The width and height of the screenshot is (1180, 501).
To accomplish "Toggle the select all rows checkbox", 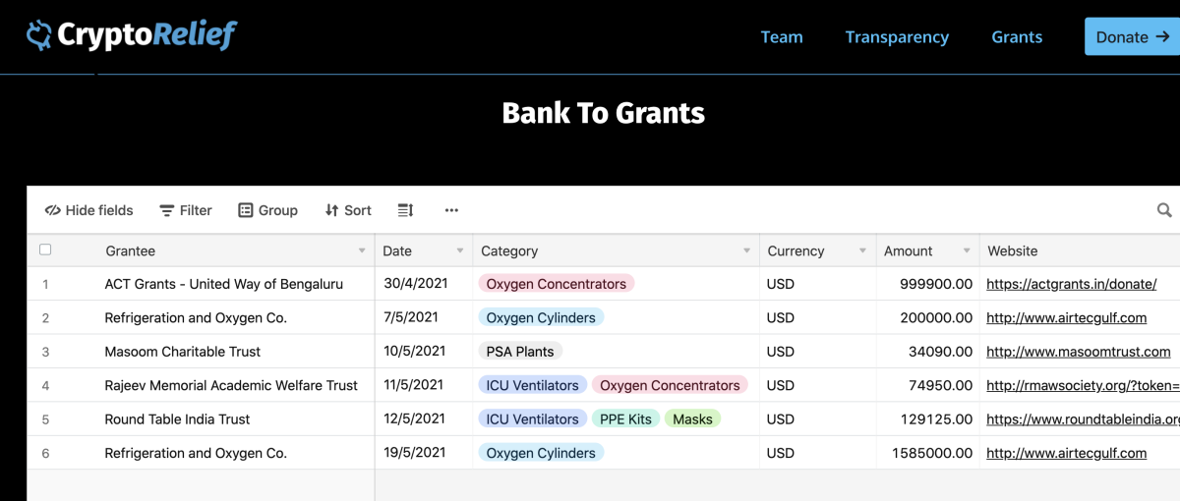I will 45,250.
